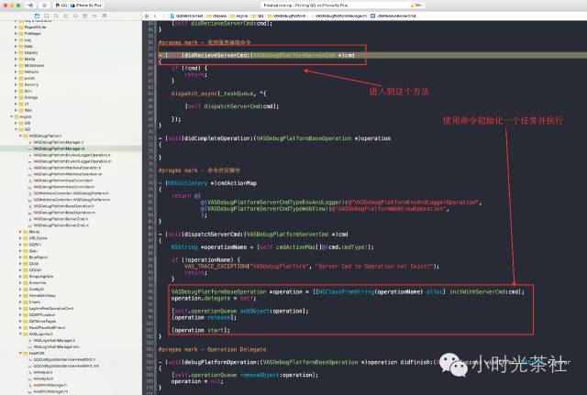Open VASDebugPlatformServerCmd.m file
The image size is (587, 395).
(x=59, y=225)
